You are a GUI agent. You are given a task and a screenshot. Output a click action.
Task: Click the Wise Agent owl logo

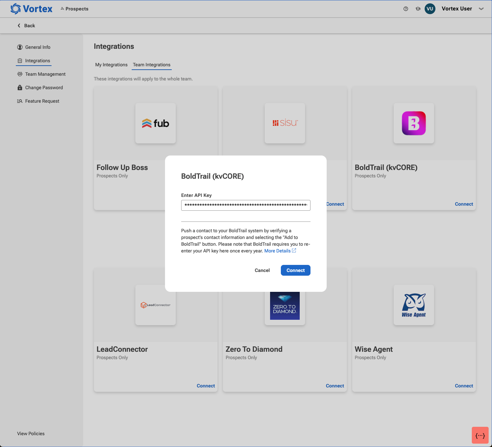coord(414,305)
